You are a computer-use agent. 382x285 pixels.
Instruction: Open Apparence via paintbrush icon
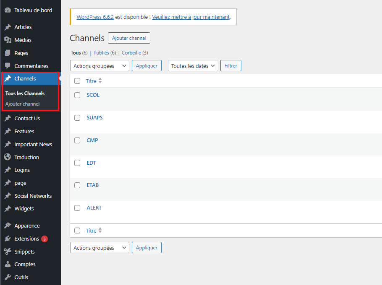click(8, 225)
